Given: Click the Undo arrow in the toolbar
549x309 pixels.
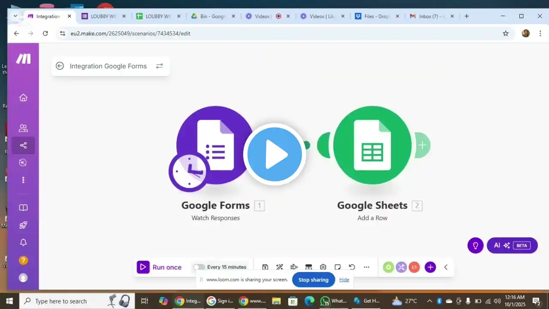Looking at the screenshot, I should [352, 267].
